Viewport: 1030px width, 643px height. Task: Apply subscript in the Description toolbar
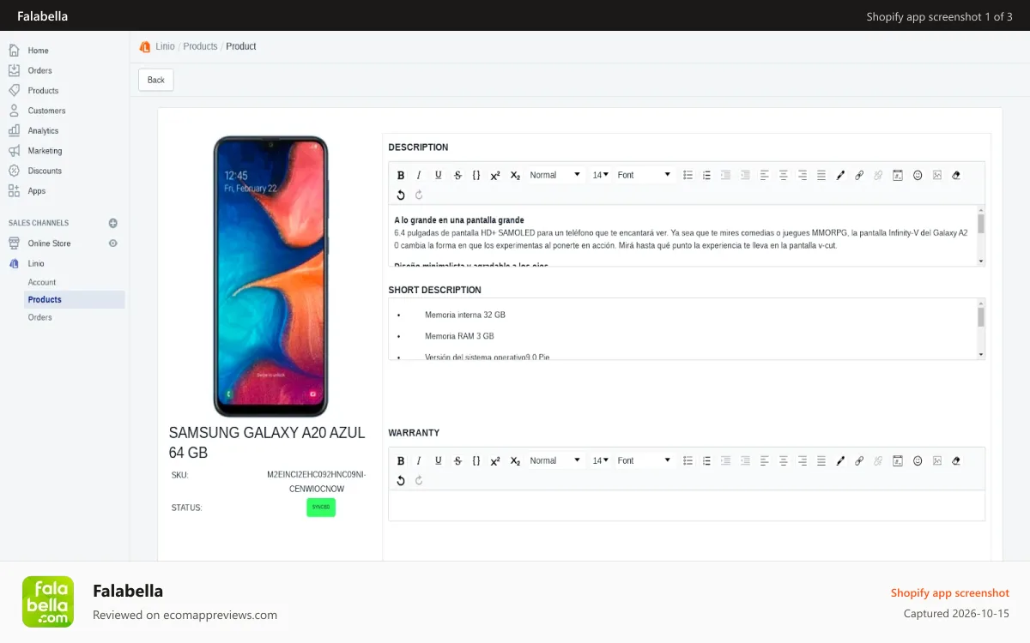pos(515,175)
